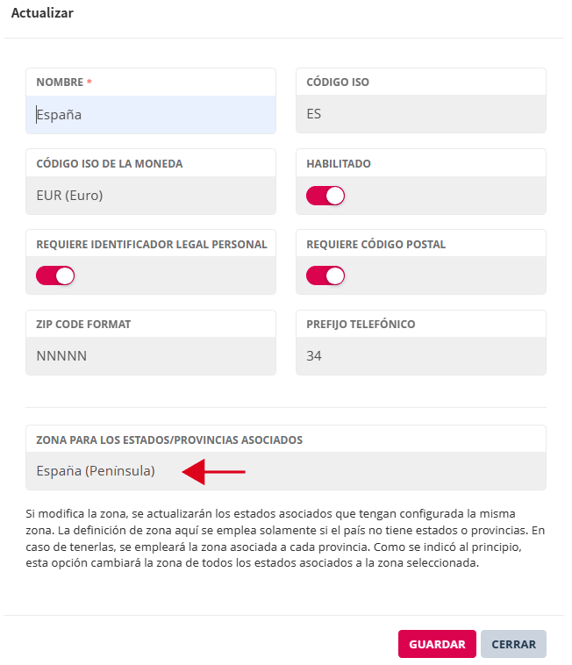Image resolution: width=572 pixels, height=665 pixels.
Task: Click the ZIP CODE FORMAT label heading
Action: [83, 324]
